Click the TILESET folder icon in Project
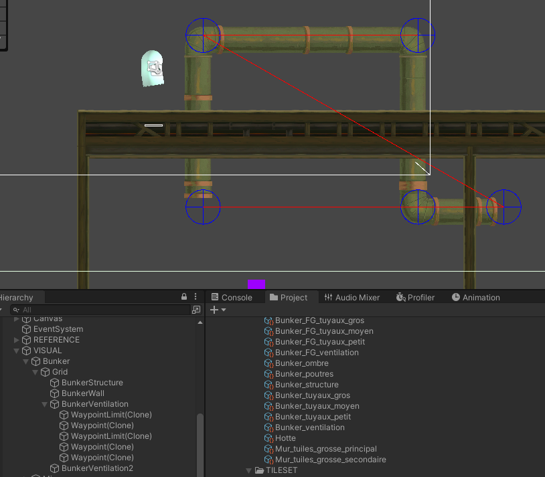 click(x=258, y=470)
